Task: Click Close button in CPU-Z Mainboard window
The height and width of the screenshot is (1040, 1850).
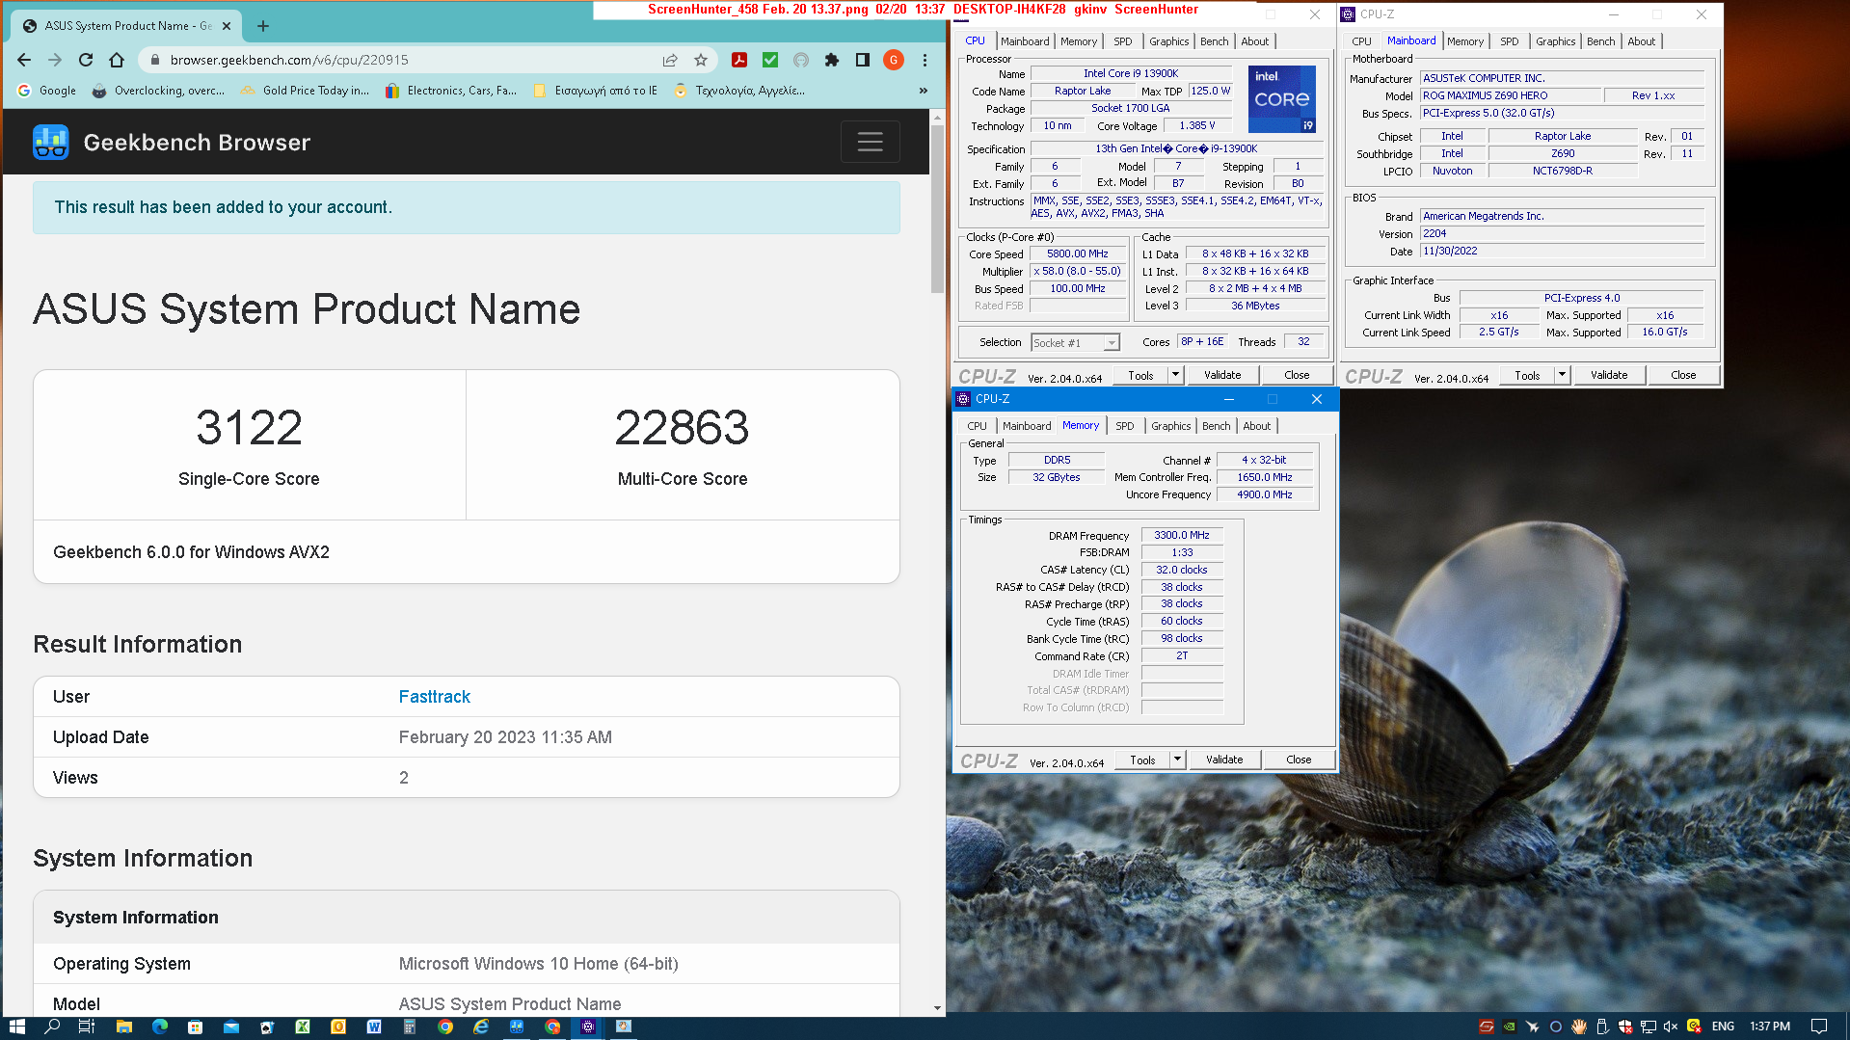Action: pyautogui.click(x=1683, y=375)
